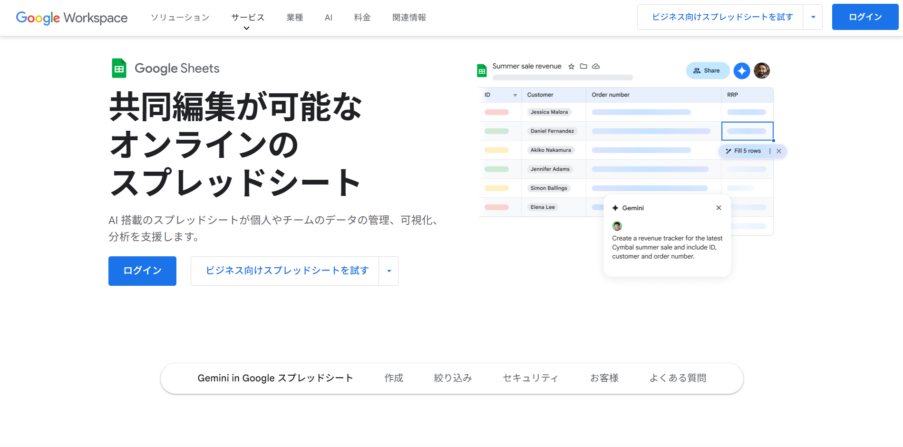The image size is (903, 447).
Task: Open dropdown arrow beside hero ビジネス向けスプレッドシートを試す button
Action: coord(389,271)
